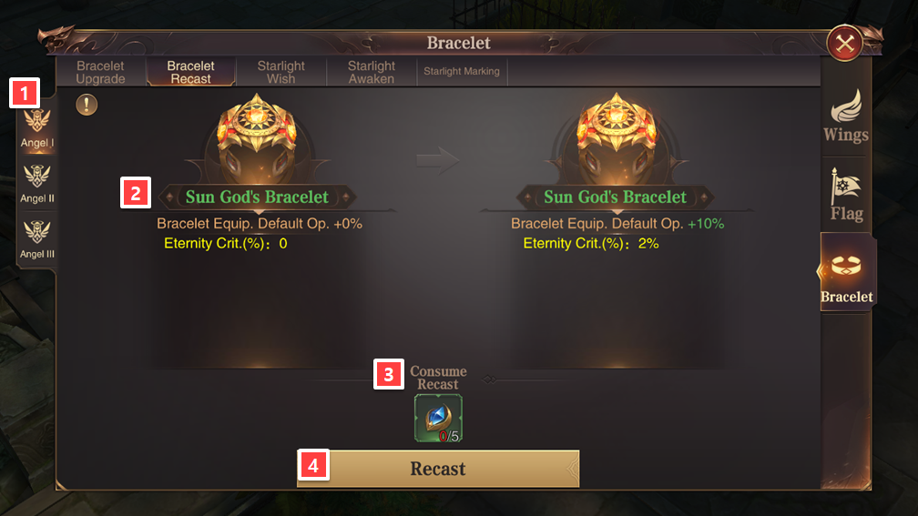Open the Wings section
Image resolution: width=918 pixels, height=516 pixels.
(846, 116)
